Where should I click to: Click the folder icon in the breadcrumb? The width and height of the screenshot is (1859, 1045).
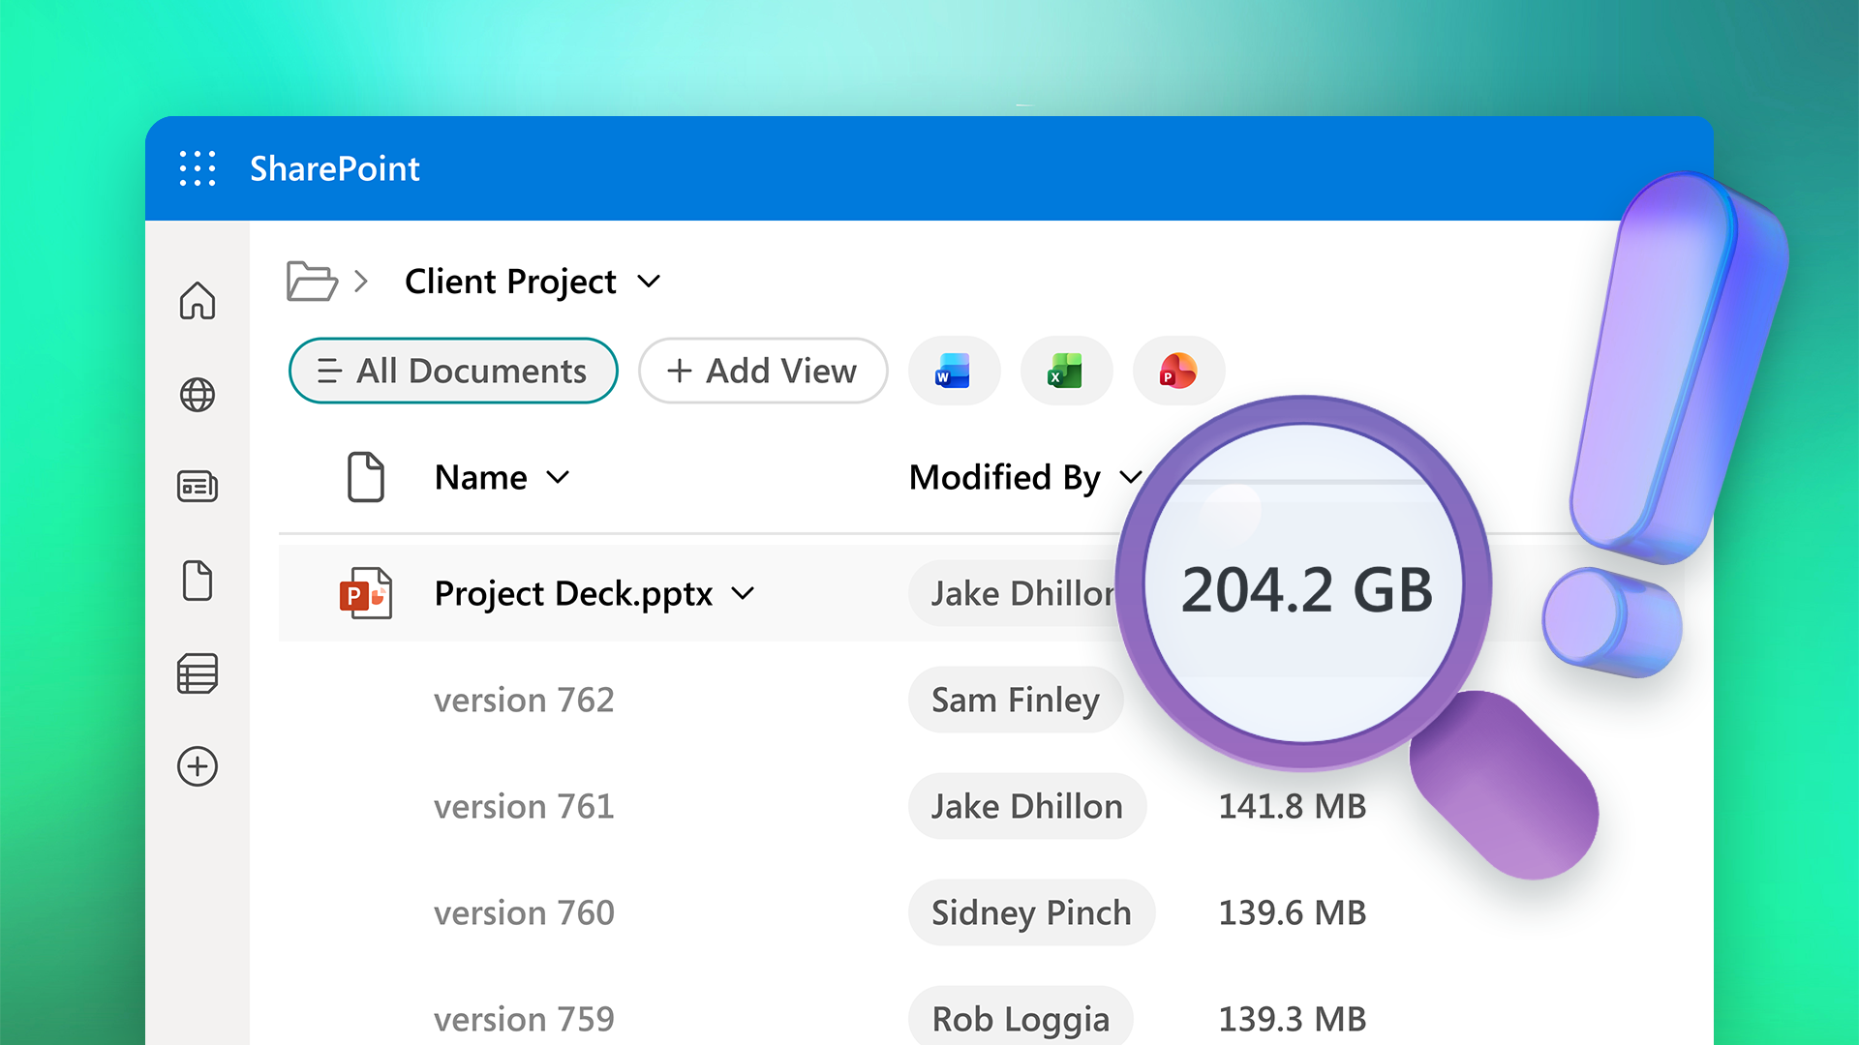pyautogui.click(x=310, y=282)
